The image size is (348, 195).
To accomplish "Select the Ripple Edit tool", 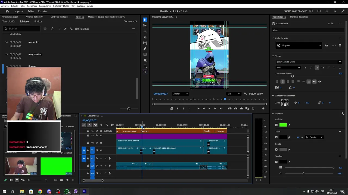I will click(145, 31).
